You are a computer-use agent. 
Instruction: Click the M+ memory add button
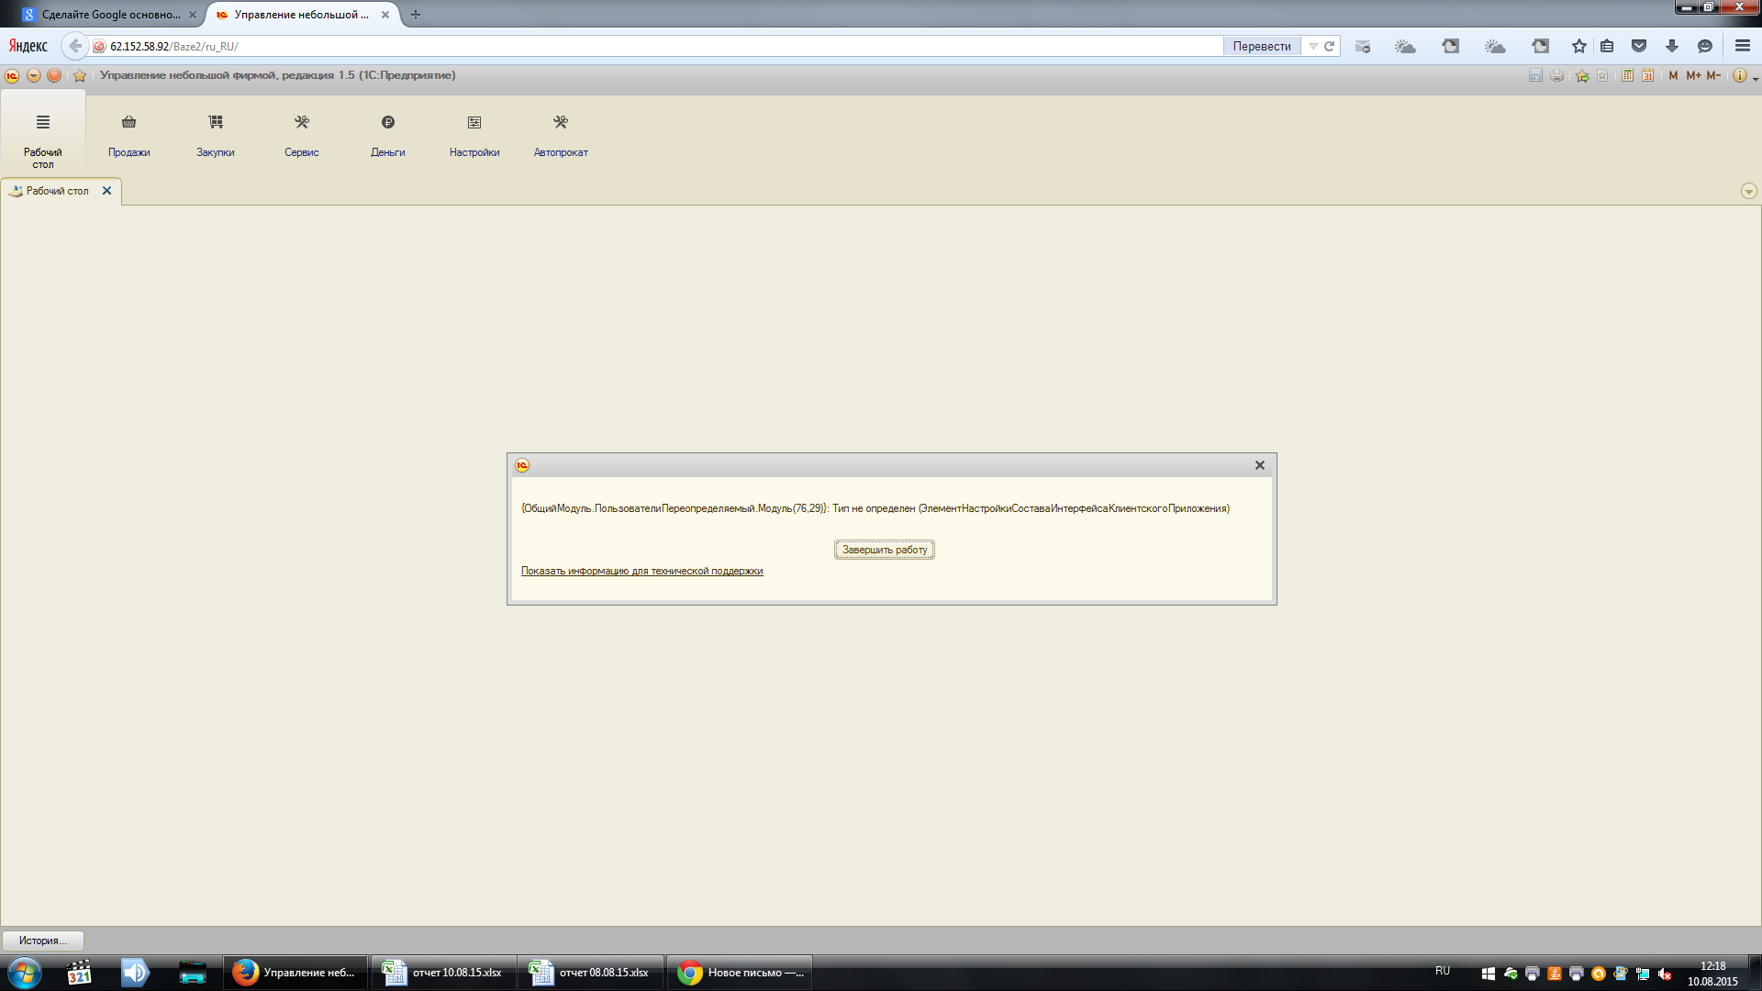pos(1693,75)
